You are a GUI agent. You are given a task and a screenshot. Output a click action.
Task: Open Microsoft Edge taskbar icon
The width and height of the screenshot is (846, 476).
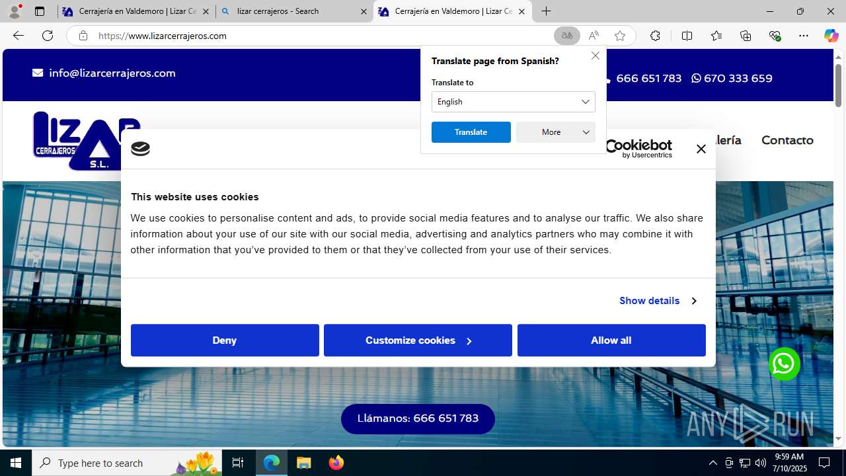tap(272, 463)
